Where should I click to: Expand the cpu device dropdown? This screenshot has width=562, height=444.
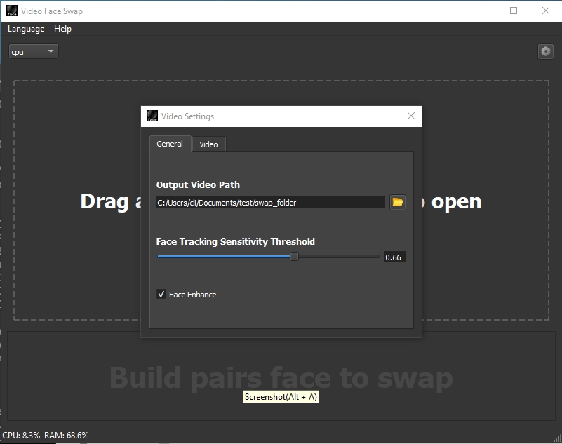pos(33,52)
